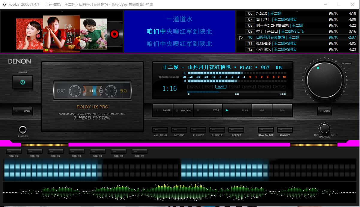Click the OPEN eject button

23,111
